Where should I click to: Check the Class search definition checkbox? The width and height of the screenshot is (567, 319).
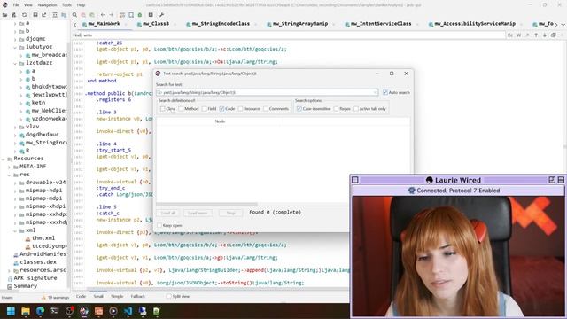point(162,109)
